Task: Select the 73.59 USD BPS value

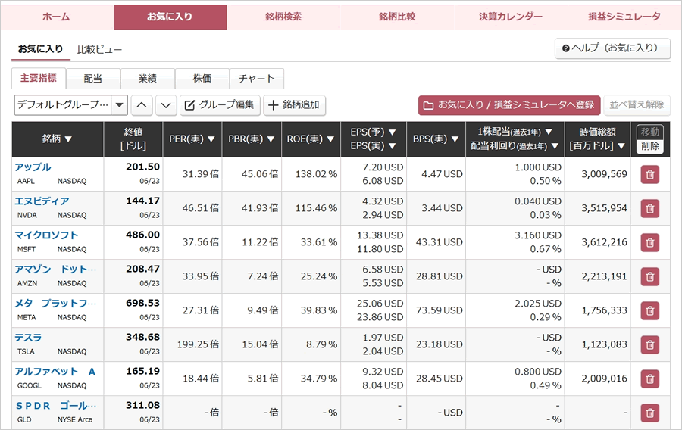Action: coord(440,310)
